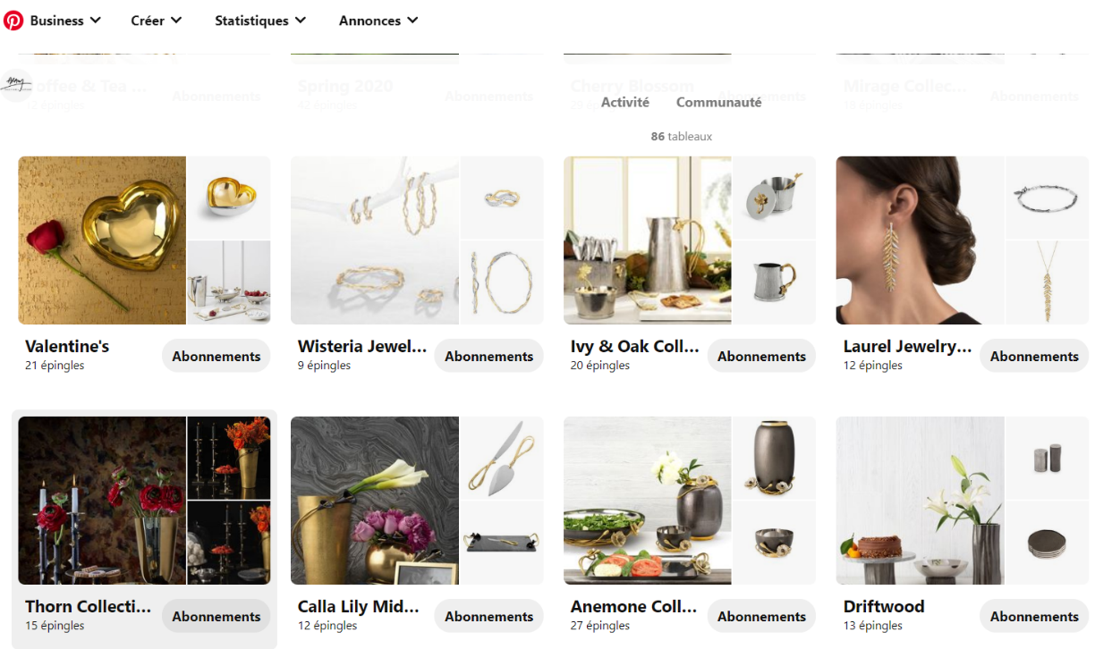Click the Pinterest logo icon
Image resolution: width=1095 pixels, height=649 pixels.
[13, 20]
